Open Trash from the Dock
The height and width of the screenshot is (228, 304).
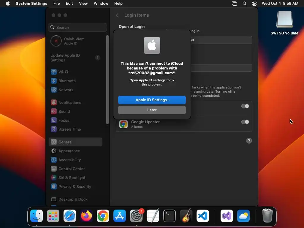point(267,216)
